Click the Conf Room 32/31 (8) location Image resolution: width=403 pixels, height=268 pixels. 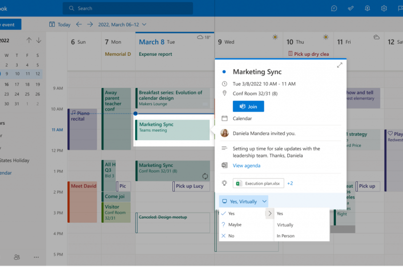255,94
